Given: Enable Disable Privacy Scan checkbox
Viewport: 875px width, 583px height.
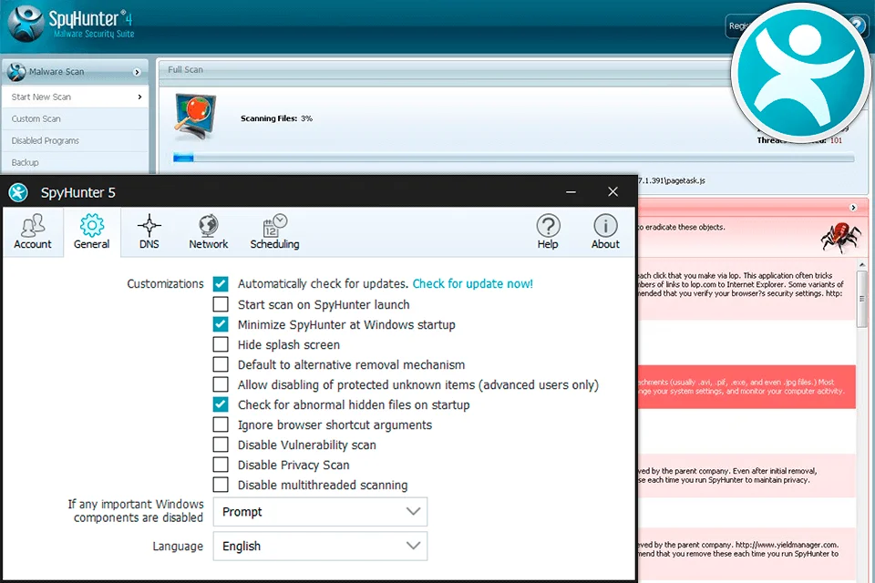Looking at the screenshot, I should (x=221, y=465).
